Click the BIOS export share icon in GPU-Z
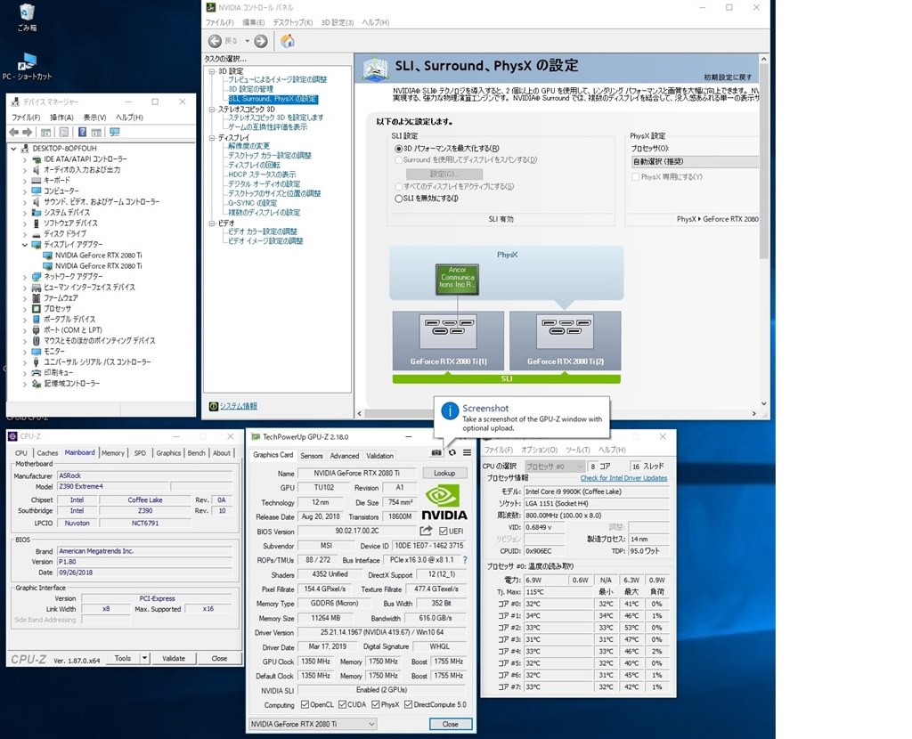This screenshot has height=739, width=912. click(426, 531)
